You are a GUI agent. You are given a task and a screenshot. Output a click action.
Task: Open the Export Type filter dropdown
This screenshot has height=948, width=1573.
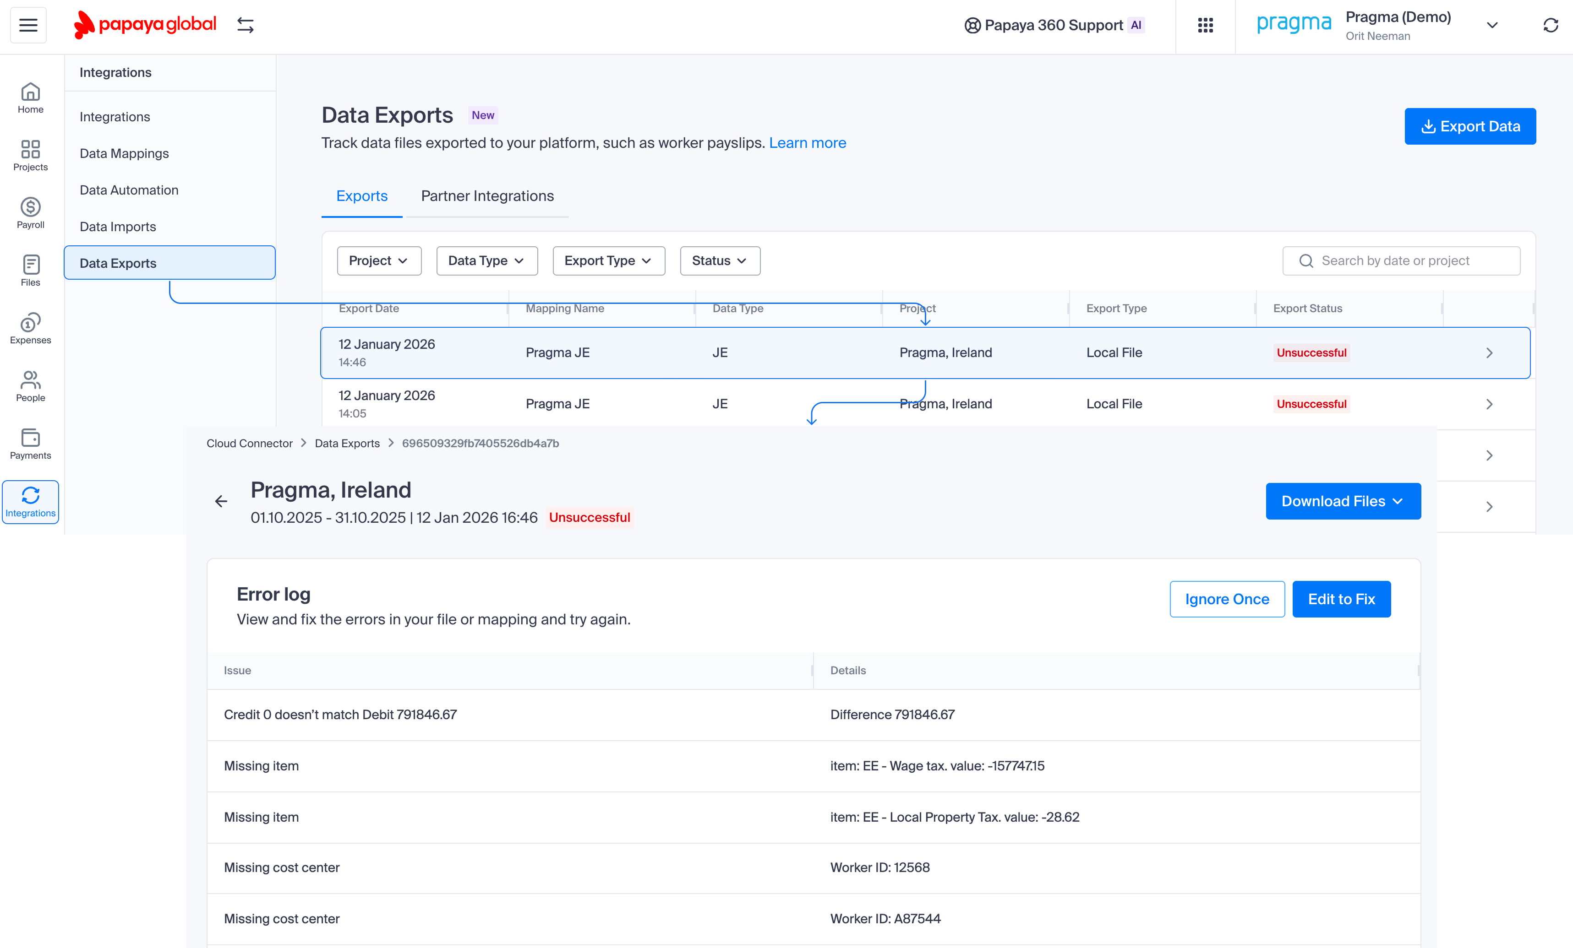tap(608, 261)
